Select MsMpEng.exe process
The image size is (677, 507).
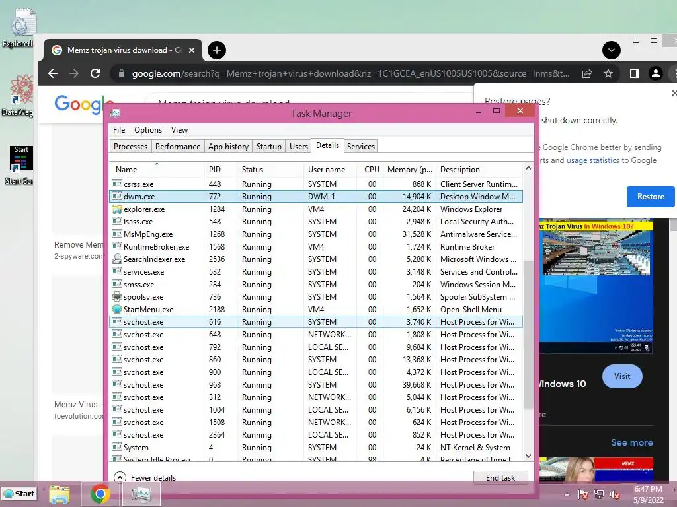click(x=316, y=234)
